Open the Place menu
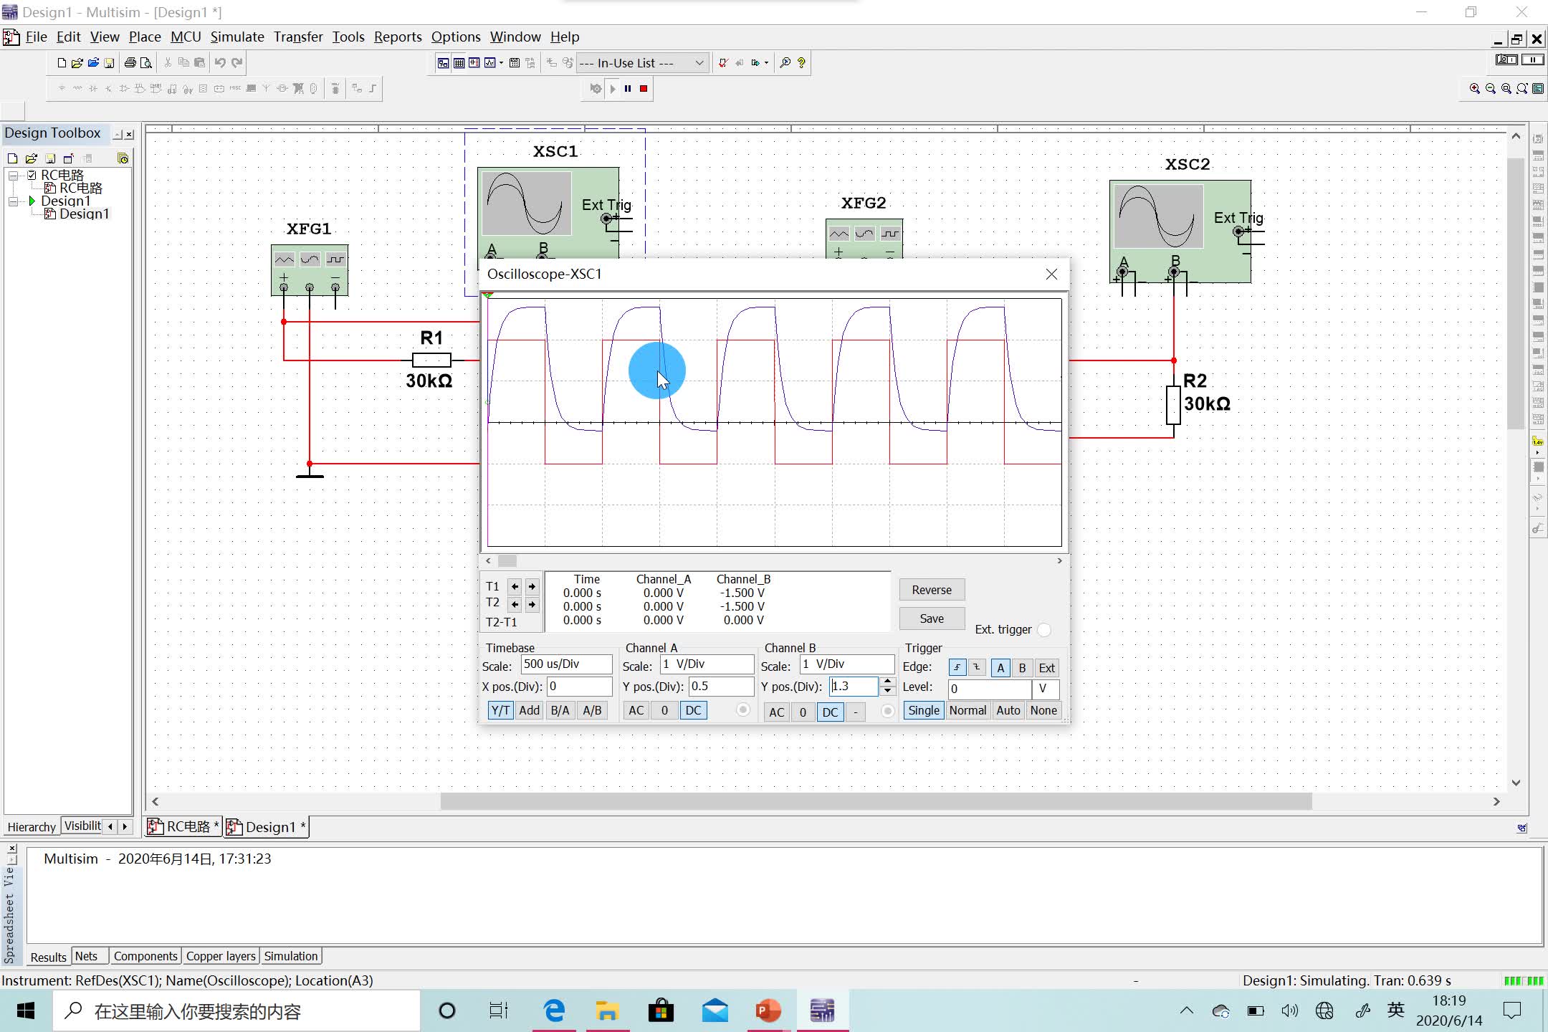Image resolution: width=1548 pixels, height=1032 pixels. coord(144,37)
